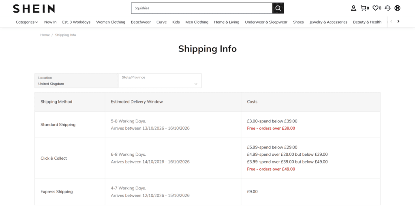Open the Shoes menu
Screen dimensions: 415x217
coord(298,22)
